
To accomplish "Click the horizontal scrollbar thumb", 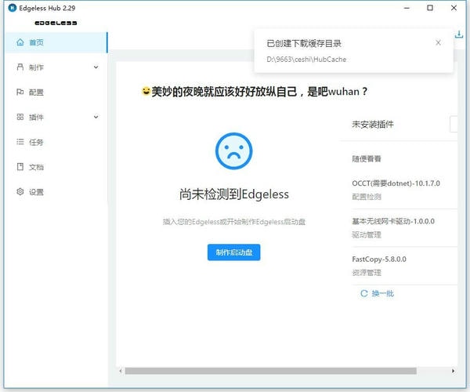I will click(x=271, y=371).
